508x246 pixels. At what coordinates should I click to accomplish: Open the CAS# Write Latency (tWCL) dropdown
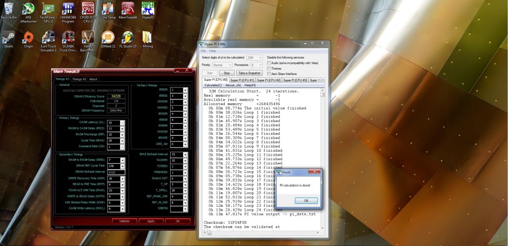click(x=122, y=209)
